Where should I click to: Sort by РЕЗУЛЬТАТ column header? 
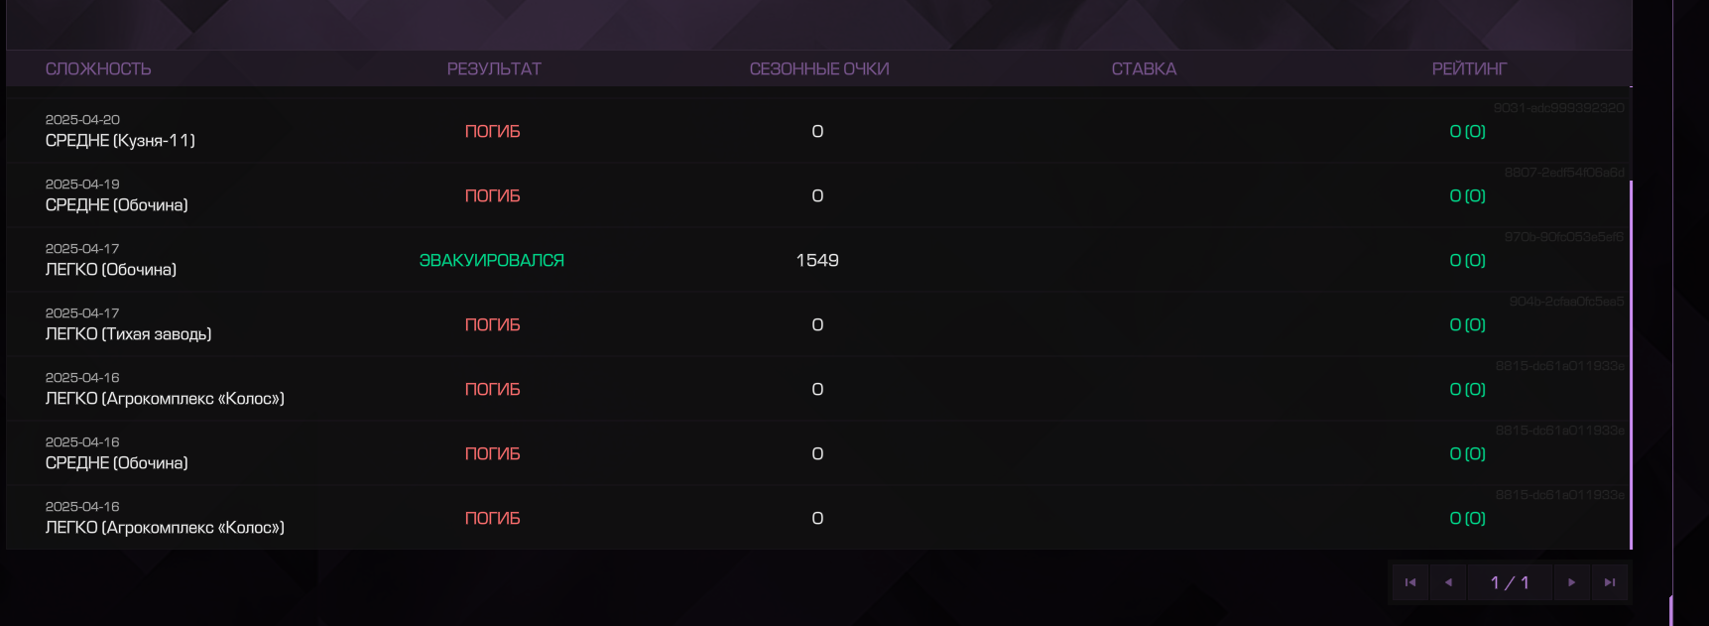[x=494, y=68]
